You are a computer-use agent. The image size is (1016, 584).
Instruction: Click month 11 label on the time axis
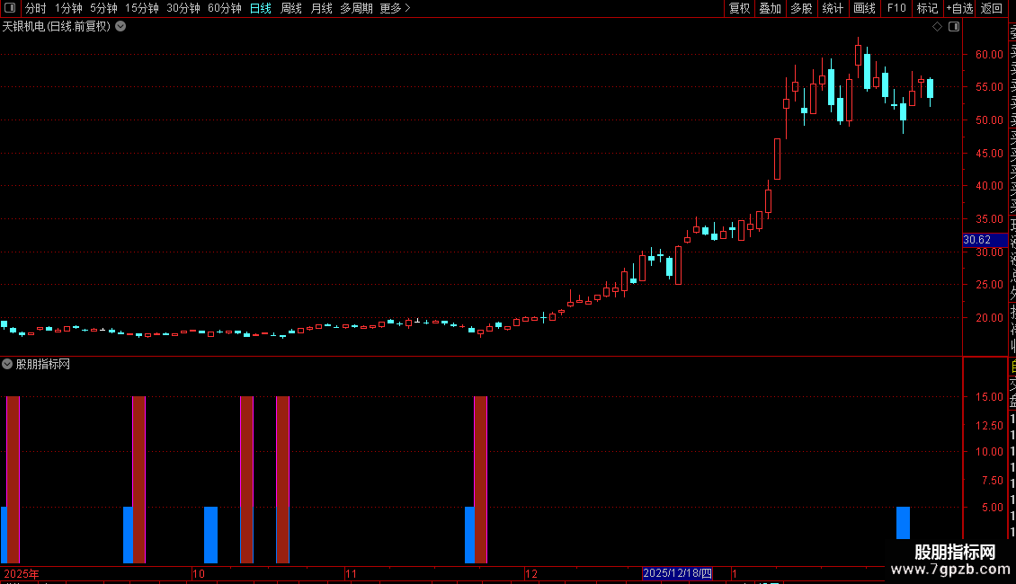pyautogui.click(x=352, y=573)
